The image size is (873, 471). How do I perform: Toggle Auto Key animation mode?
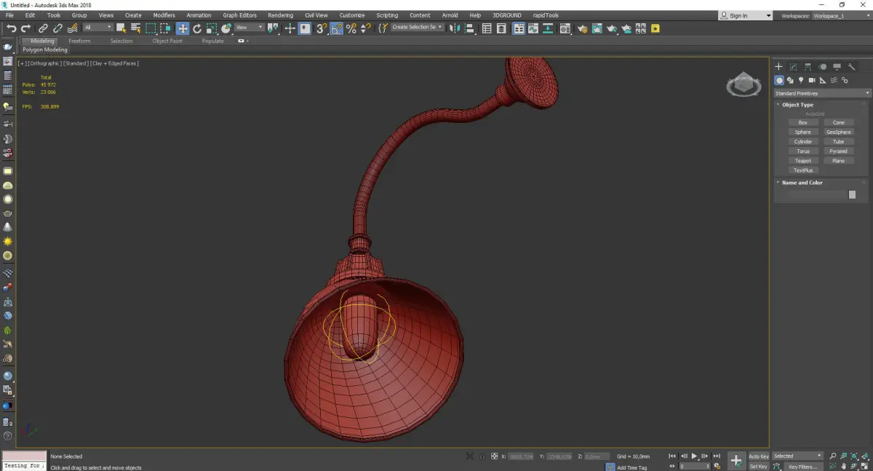pyautogui.click(x=758, y=456)
